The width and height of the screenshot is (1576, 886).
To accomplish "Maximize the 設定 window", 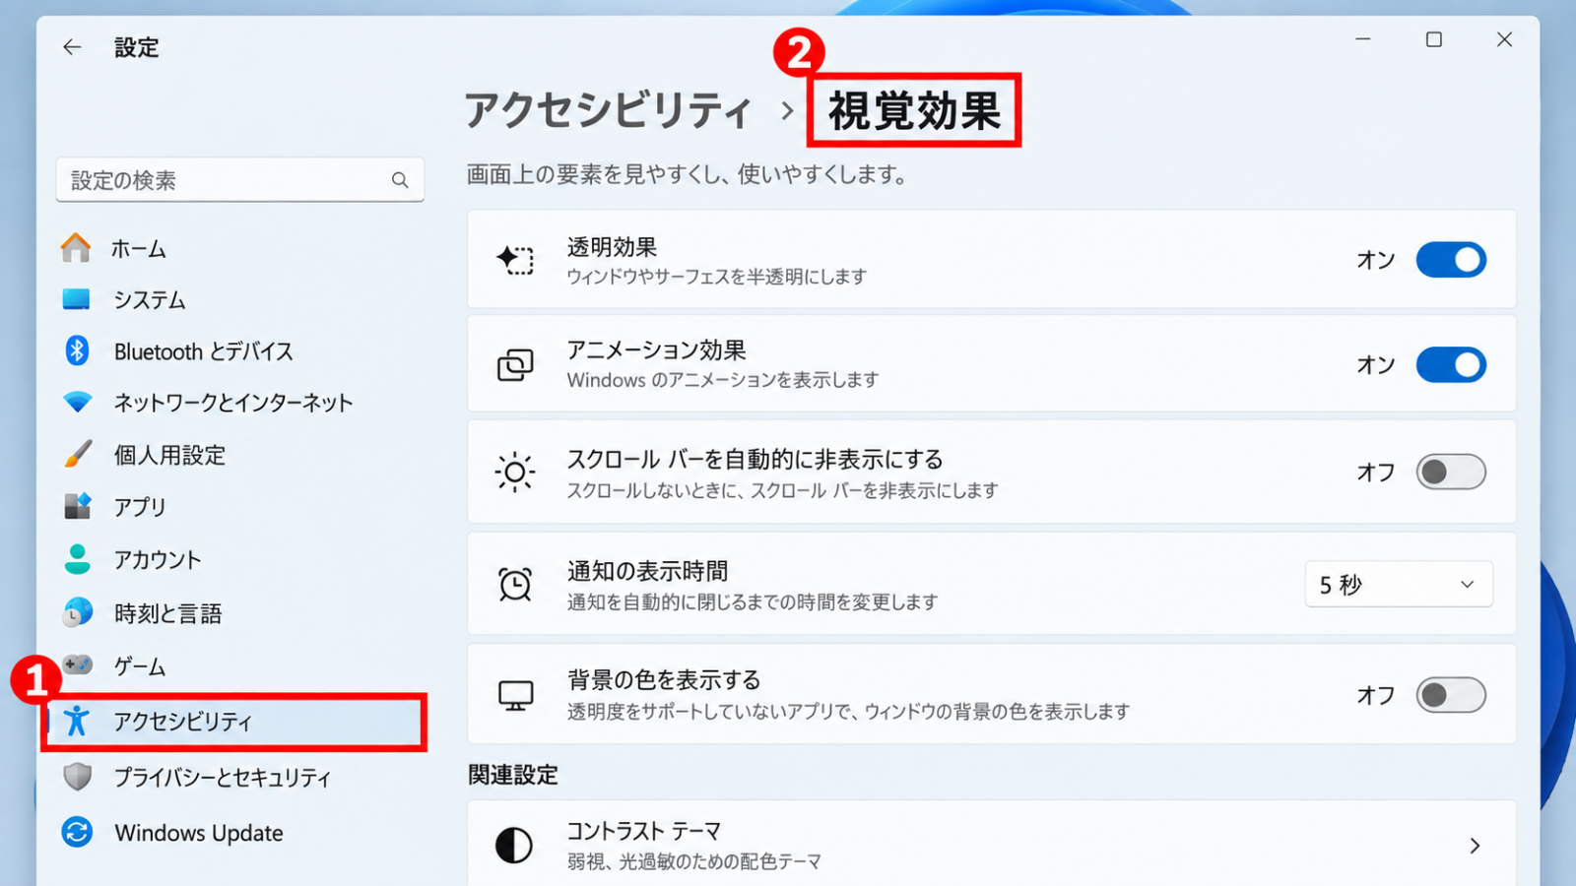I will [1434, 39].
